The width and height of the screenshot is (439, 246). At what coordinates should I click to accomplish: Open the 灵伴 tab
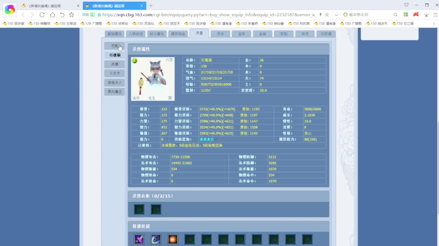coord(220,34)
